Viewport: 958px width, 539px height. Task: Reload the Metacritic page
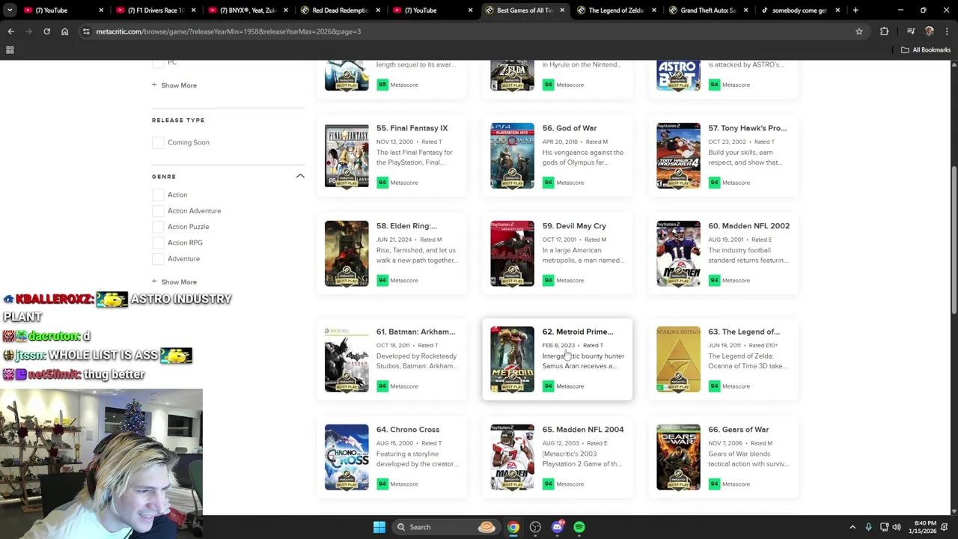pos(46,31)
